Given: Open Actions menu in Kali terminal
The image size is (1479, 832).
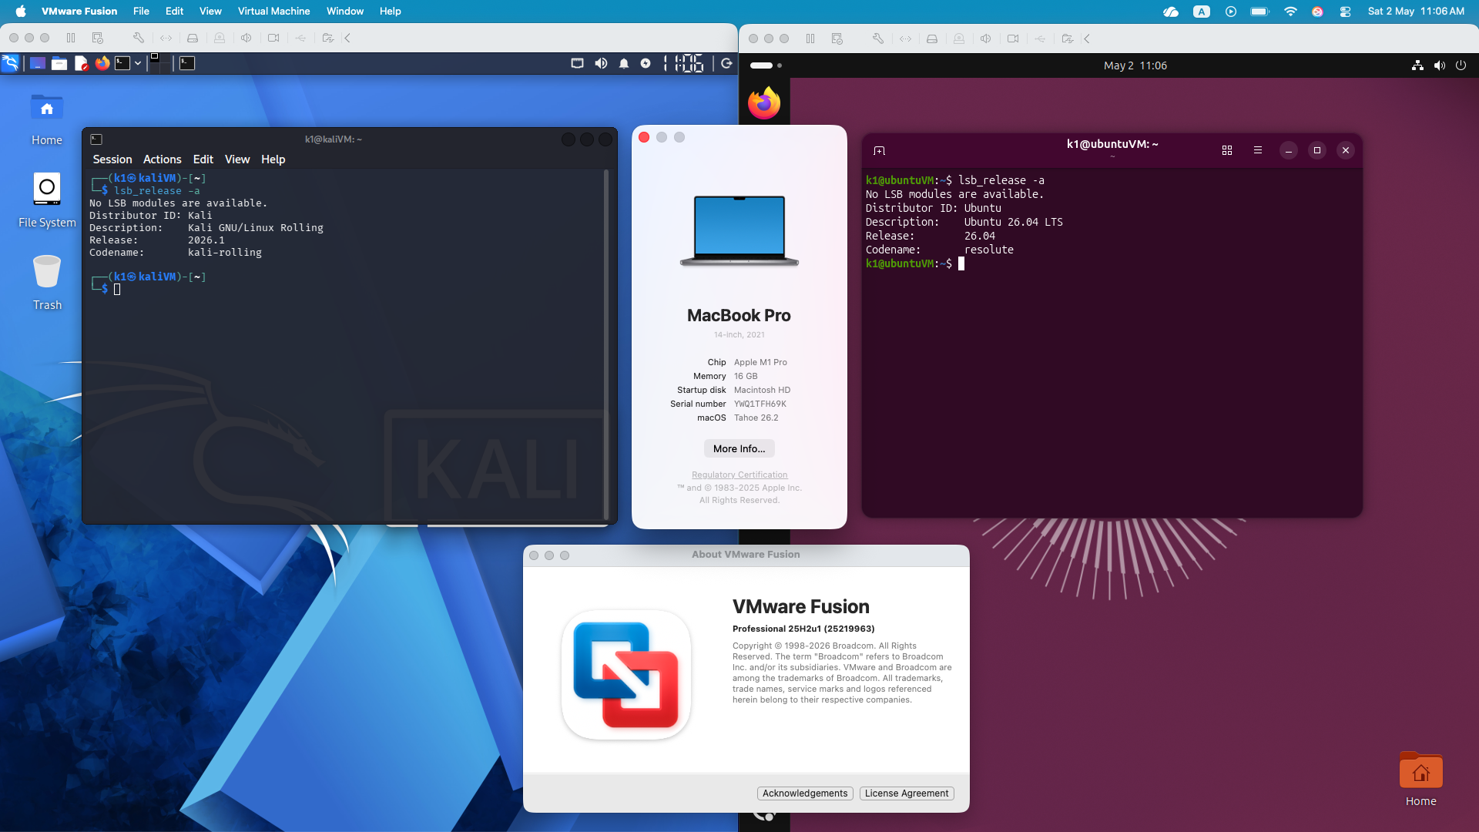Looking at the screenshot, I should pos(163,159).
